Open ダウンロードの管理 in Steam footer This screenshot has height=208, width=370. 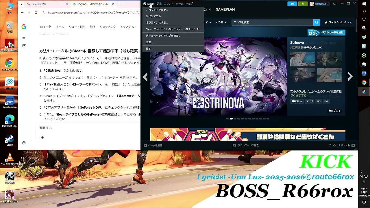click(245, 146)
